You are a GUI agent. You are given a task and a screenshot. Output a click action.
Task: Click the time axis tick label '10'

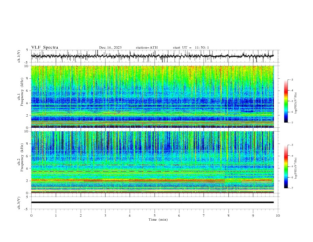click(x=278, y=216)
